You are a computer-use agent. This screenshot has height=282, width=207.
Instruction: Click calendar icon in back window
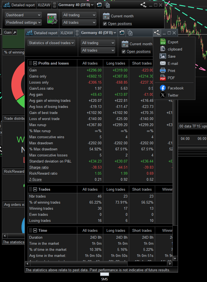pos(106,16)
